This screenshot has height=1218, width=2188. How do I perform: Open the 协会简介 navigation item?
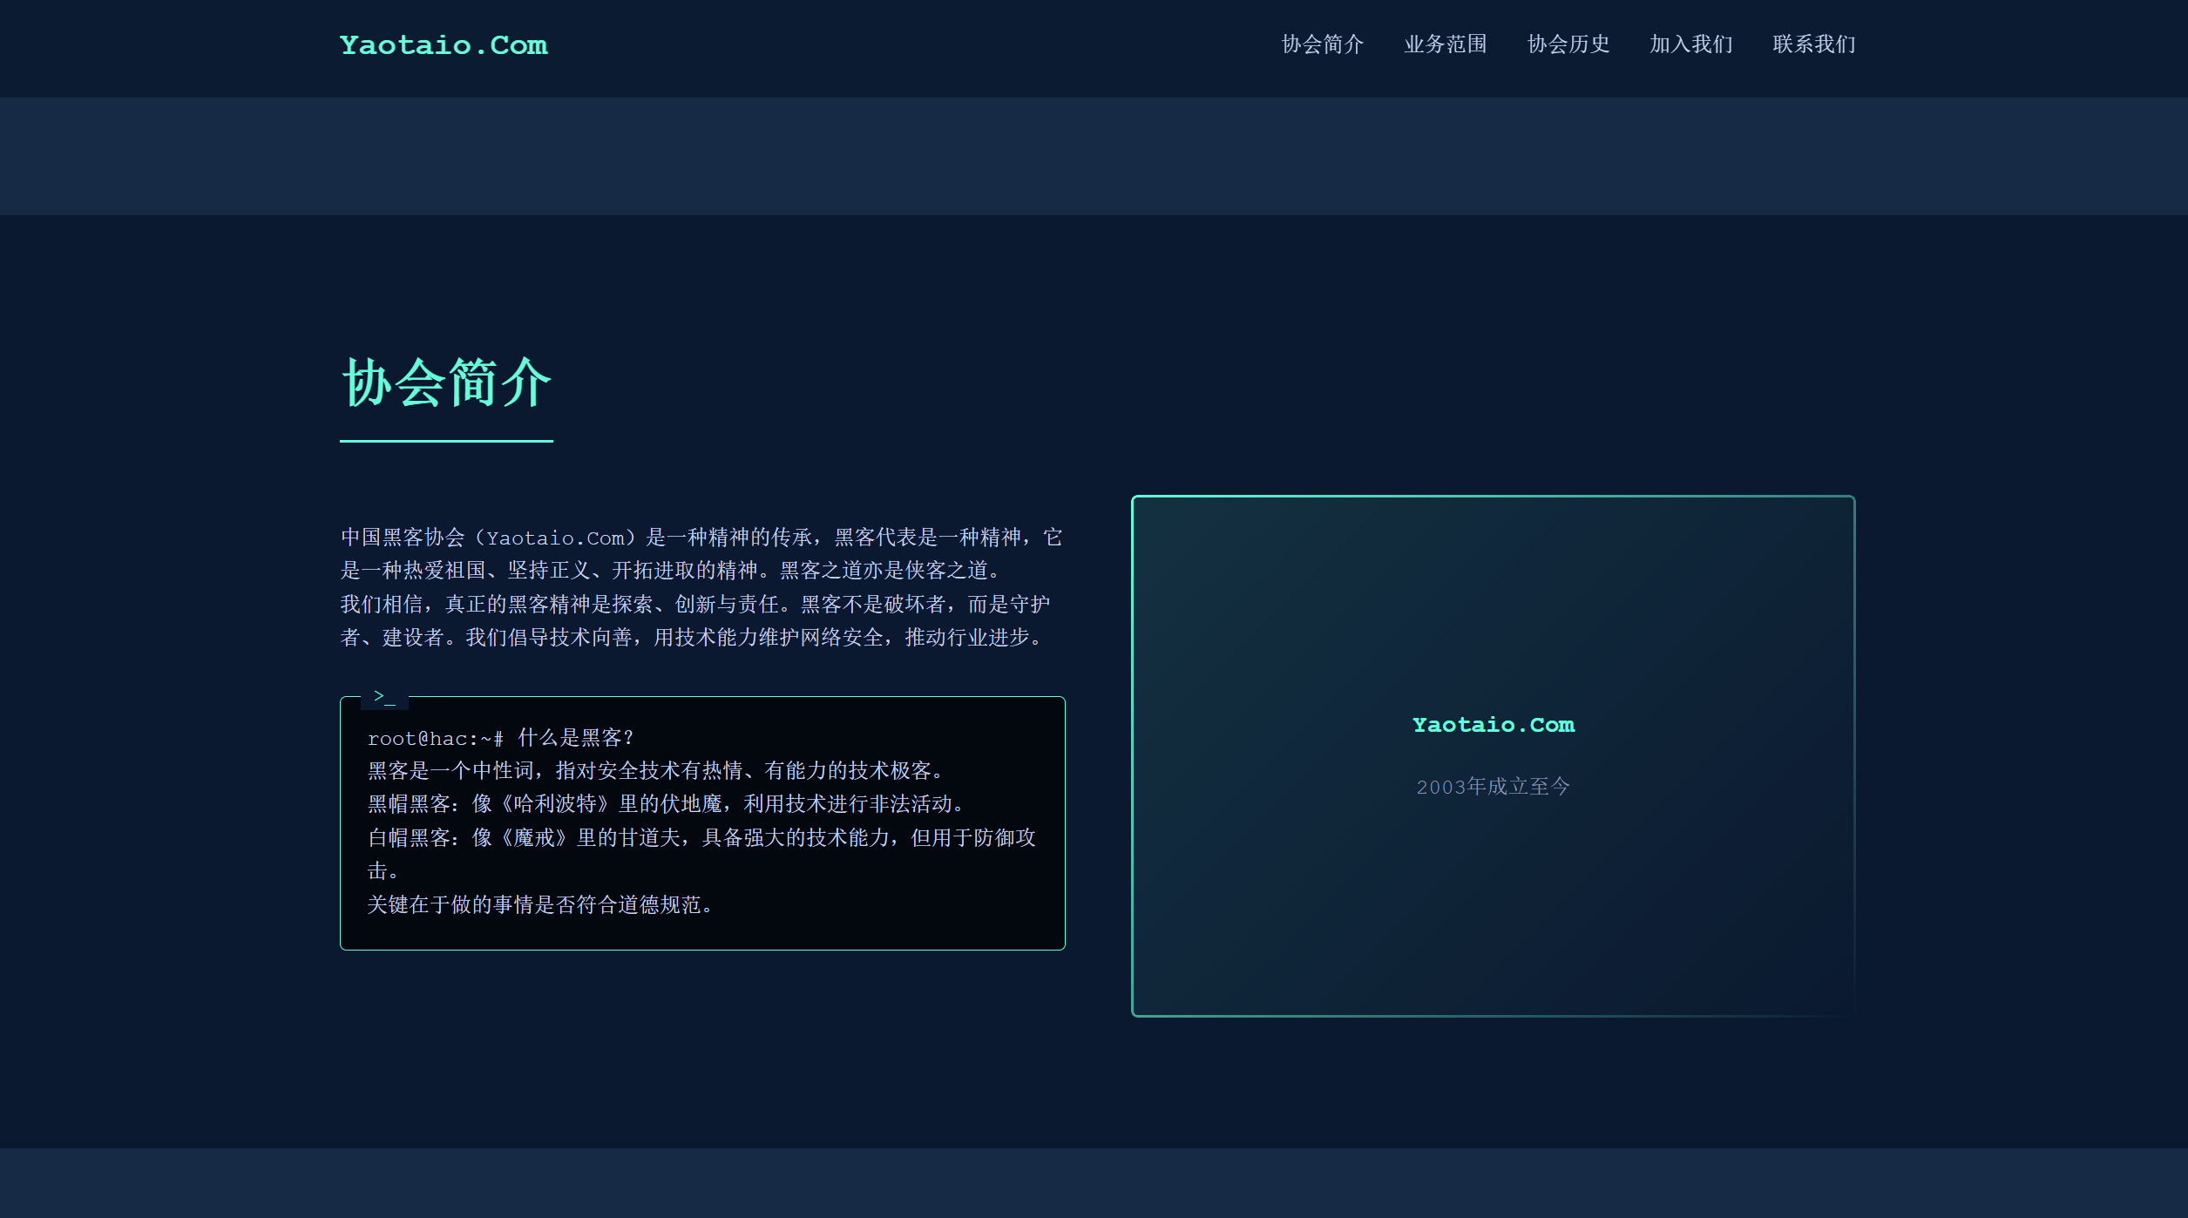(1321, 44)
